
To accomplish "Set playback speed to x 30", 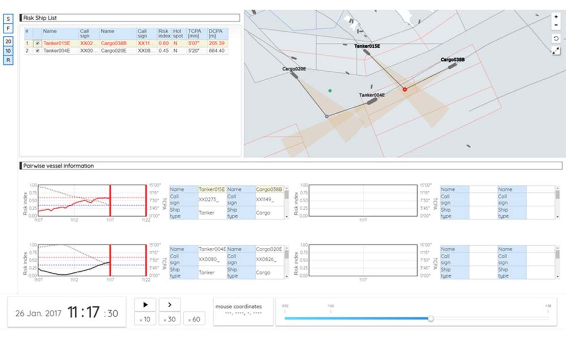I will [x=170, y=319].
